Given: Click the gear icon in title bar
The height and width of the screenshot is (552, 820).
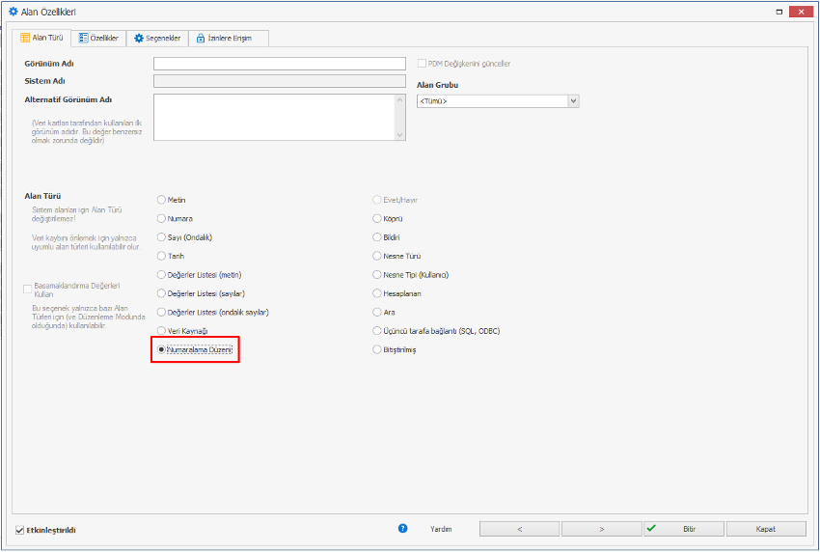Looking at the screenshot, I should pos(14,12).
